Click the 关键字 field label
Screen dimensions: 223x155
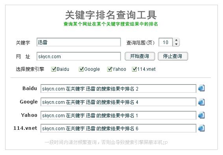pos(23,42)
